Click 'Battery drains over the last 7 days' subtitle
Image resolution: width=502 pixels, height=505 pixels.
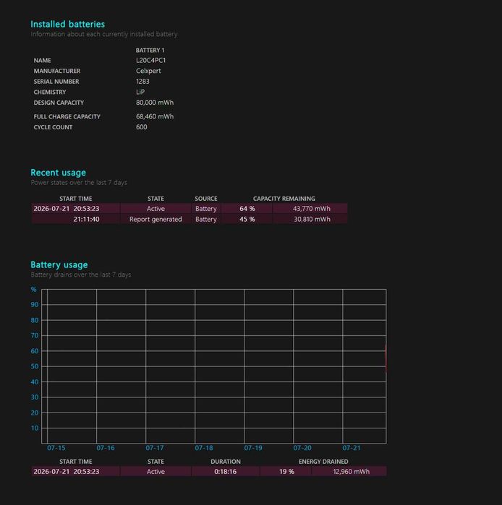[81, 275]
